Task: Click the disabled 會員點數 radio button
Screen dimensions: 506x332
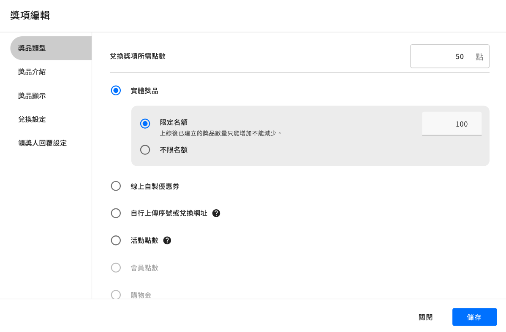Action: click(116, 267)
